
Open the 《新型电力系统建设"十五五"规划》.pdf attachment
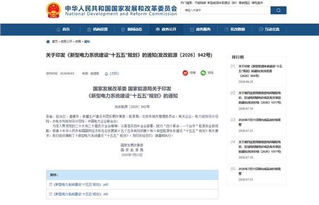(x=81, y=184)
